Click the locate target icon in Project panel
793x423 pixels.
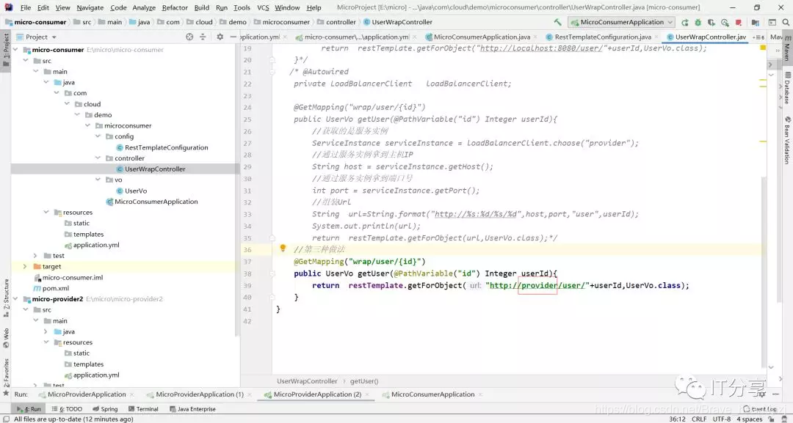click(189, 37)
